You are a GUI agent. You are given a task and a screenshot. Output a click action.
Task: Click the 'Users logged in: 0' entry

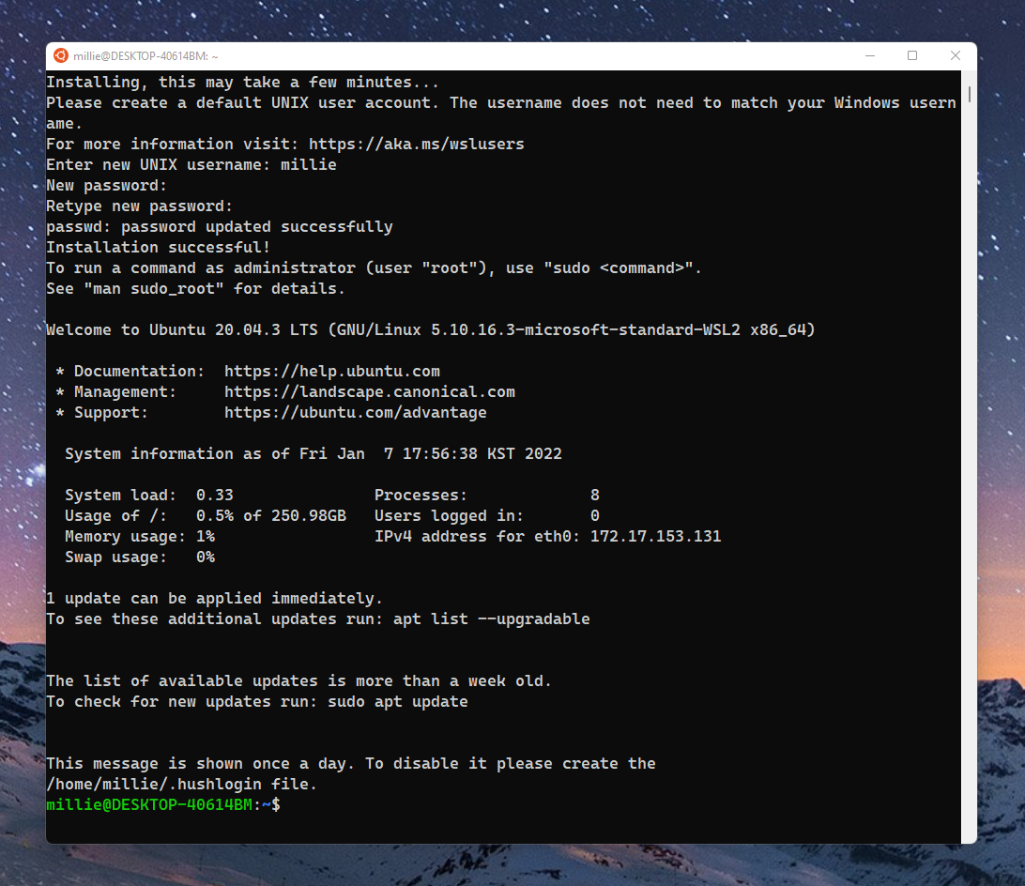pyautogui.click(x=487, y=516)
